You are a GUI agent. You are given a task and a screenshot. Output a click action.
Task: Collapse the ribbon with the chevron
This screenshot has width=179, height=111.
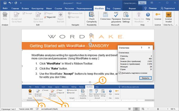(x=177, y=25)
